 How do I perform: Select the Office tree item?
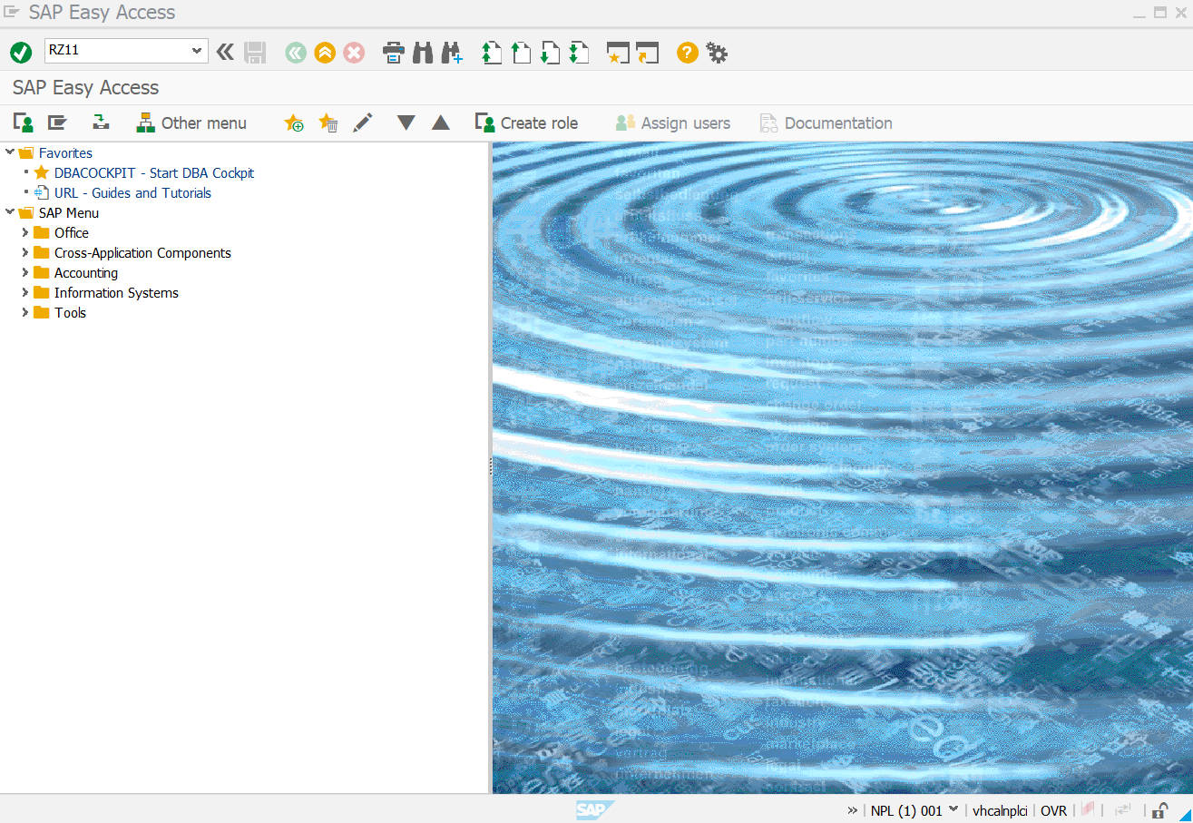(72, 232)
